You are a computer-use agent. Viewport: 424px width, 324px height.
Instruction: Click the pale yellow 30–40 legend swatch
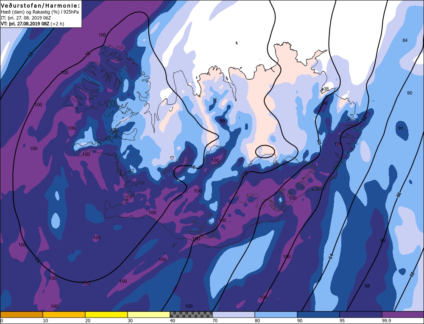149,315
